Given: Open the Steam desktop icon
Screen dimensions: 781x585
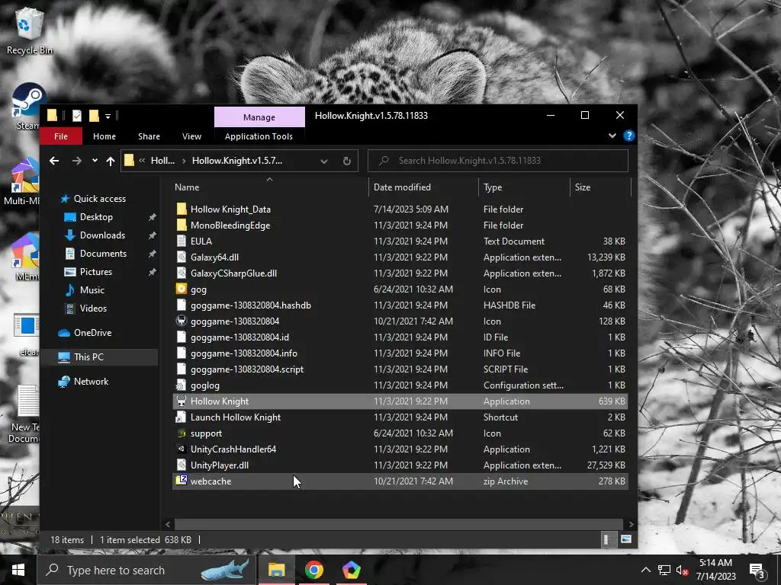Looking at the screenshot, I should (x=28, y=106).
